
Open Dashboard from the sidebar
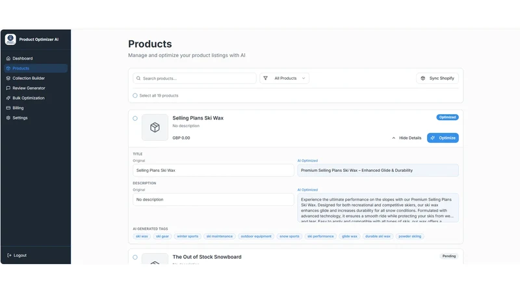(x=36, y=58)
